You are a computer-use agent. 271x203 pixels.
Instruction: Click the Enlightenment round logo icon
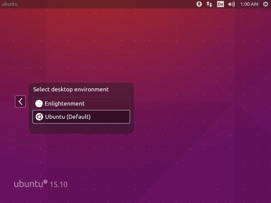pyautogui.click(x=39, y=104)
